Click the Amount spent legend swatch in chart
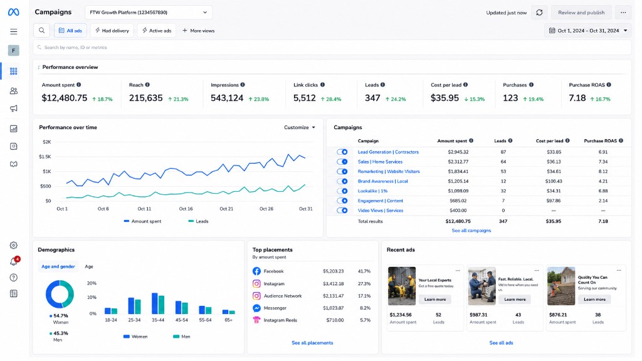Viewport: 642px width, 361px height. coord(127,221)
